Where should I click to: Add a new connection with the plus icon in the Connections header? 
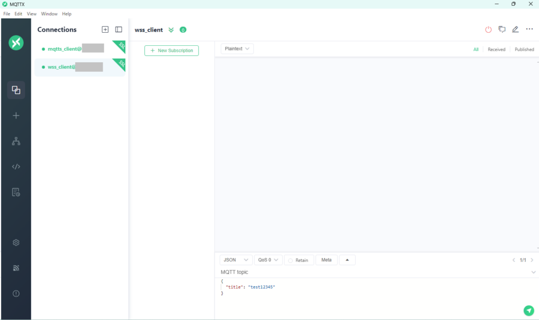(105, 30)
